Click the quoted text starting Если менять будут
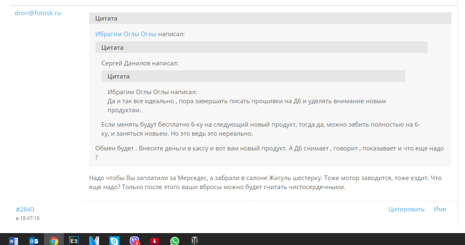The image size is (465, 245). [261, 129]
